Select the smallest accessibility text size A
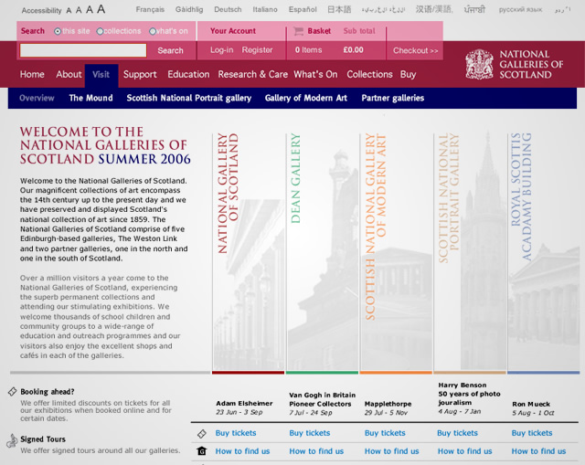Image resolution: width=585 pixels, height=465 pixels. [69, 11]
